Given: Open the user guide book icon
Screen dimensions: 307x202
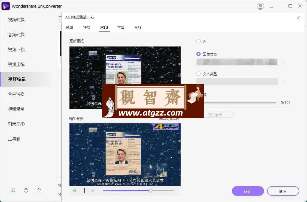Looking at the screenshot, I should (x=13, y=190).
